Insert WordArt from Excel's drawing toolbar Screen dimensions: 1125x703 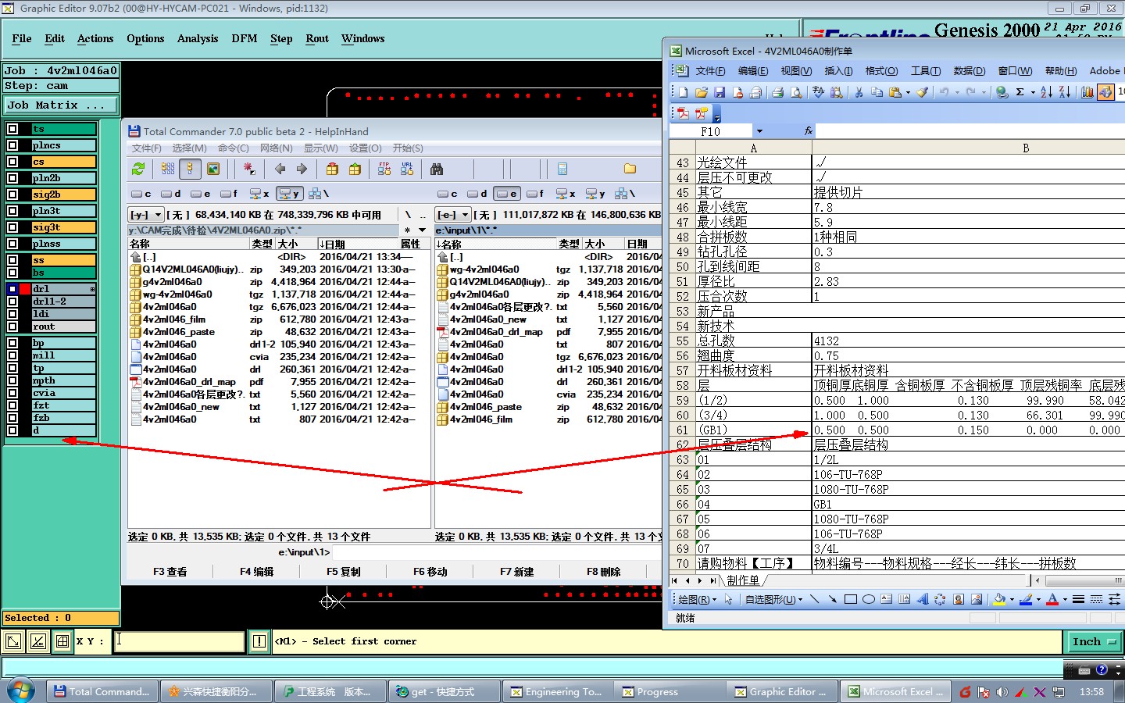click(x=923, y=599)
